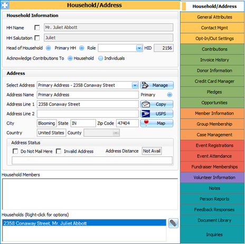Select the Individuals acknowledgement radio button
245x244 pixels.
(x=100, y=58)
